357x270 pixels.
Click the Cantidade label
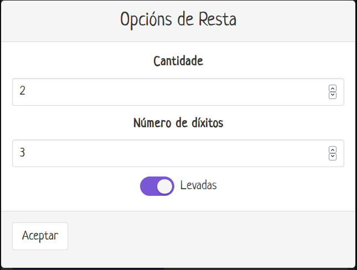click(x=178, y=61)
